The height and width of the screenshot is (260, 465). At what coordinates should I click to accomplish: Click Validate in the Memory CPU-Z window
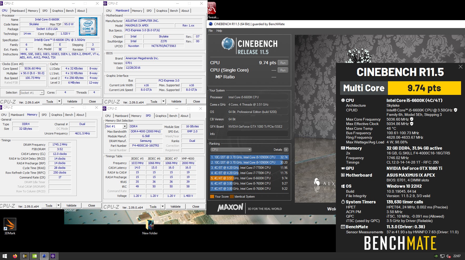coord(71,205)
